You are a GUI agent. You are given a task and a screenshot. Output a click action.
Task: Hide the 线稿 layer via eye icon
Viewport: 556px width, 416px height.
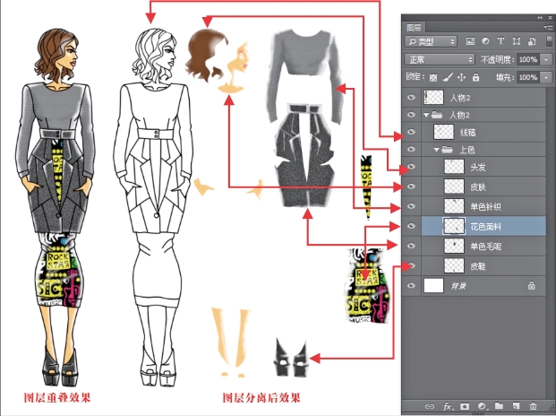point(412,133)
